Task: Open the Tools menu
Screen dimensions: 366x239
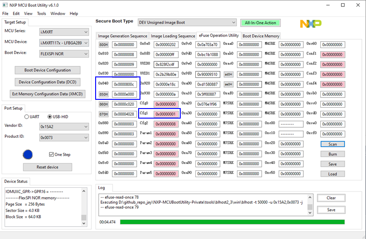Action: [x=41, y=14]
